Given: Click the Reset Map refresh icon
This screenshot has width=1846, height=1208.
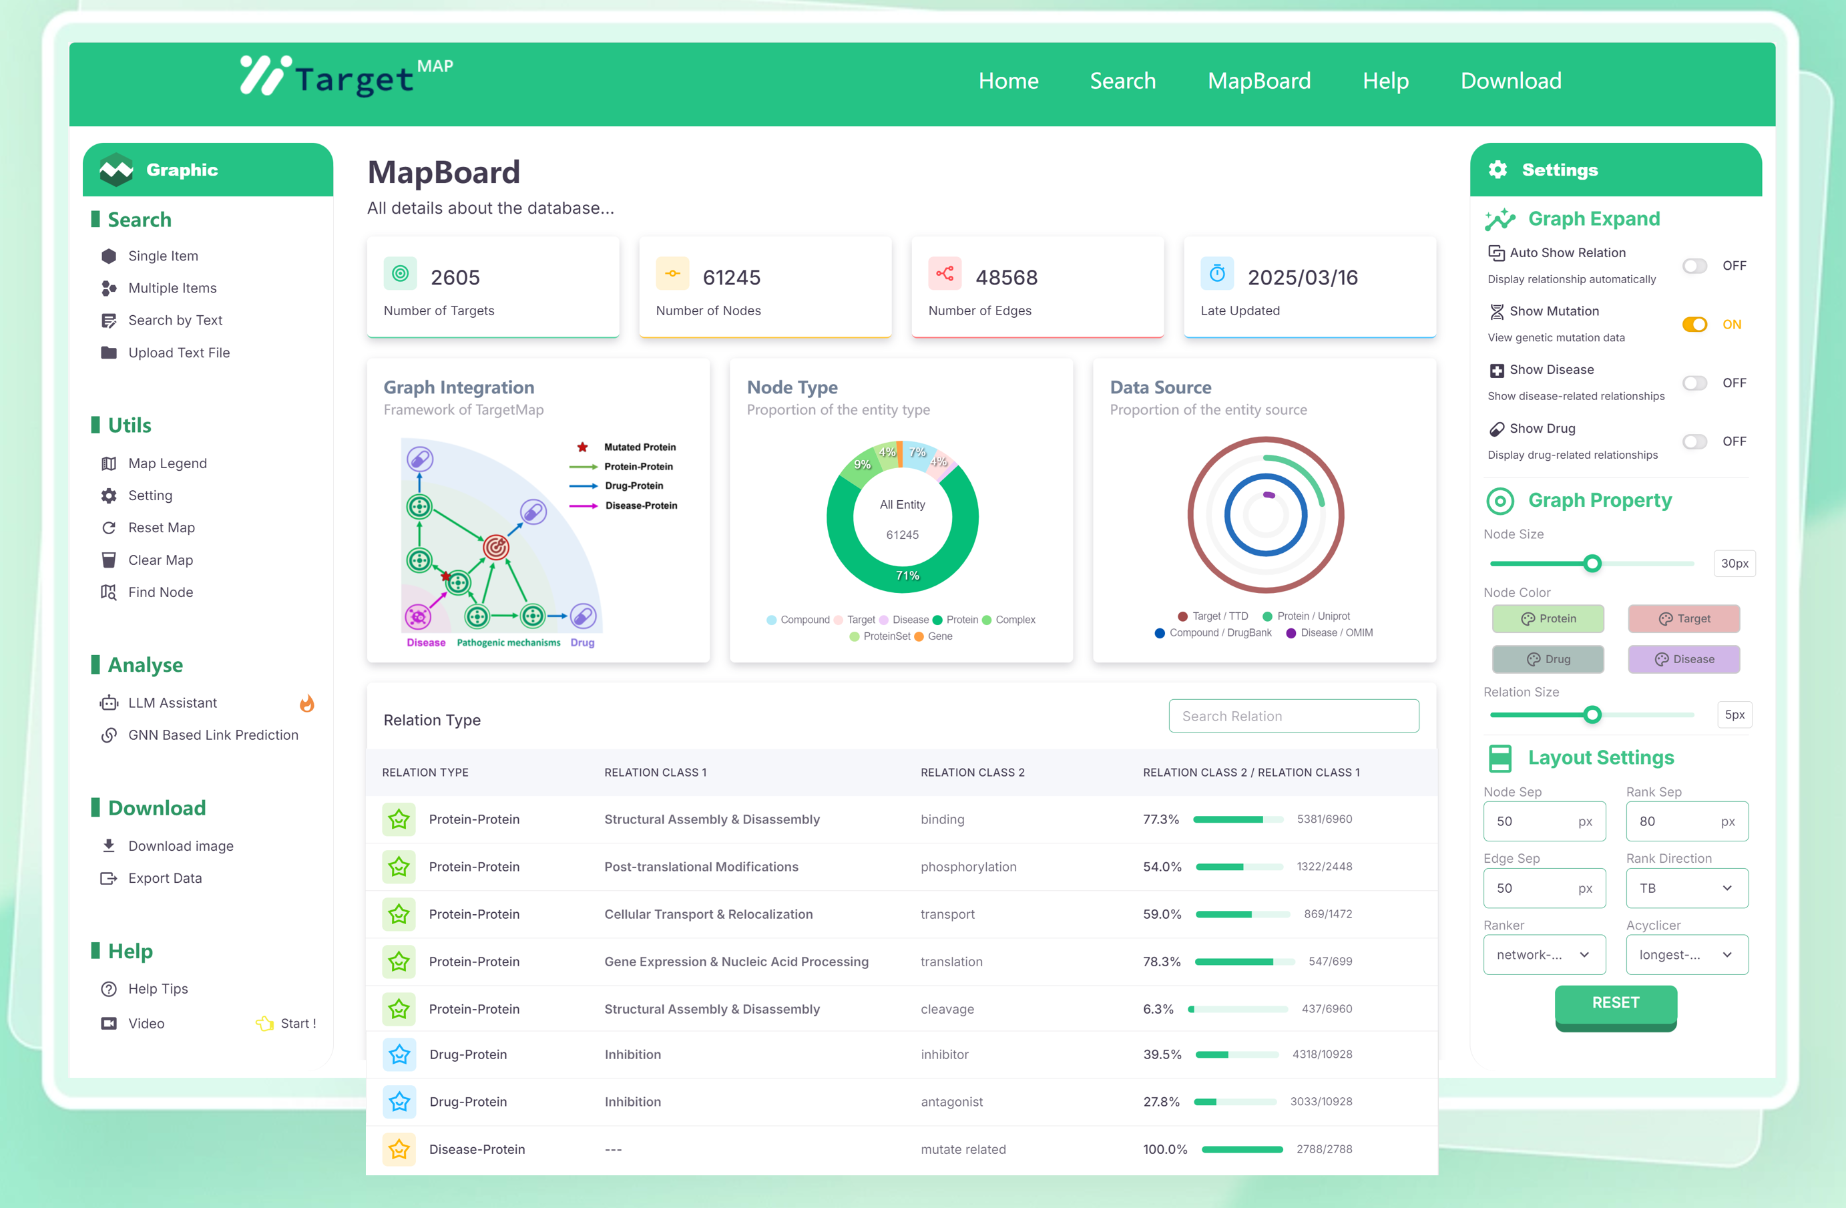Looking at the screenshot, I should coord(109,528).
